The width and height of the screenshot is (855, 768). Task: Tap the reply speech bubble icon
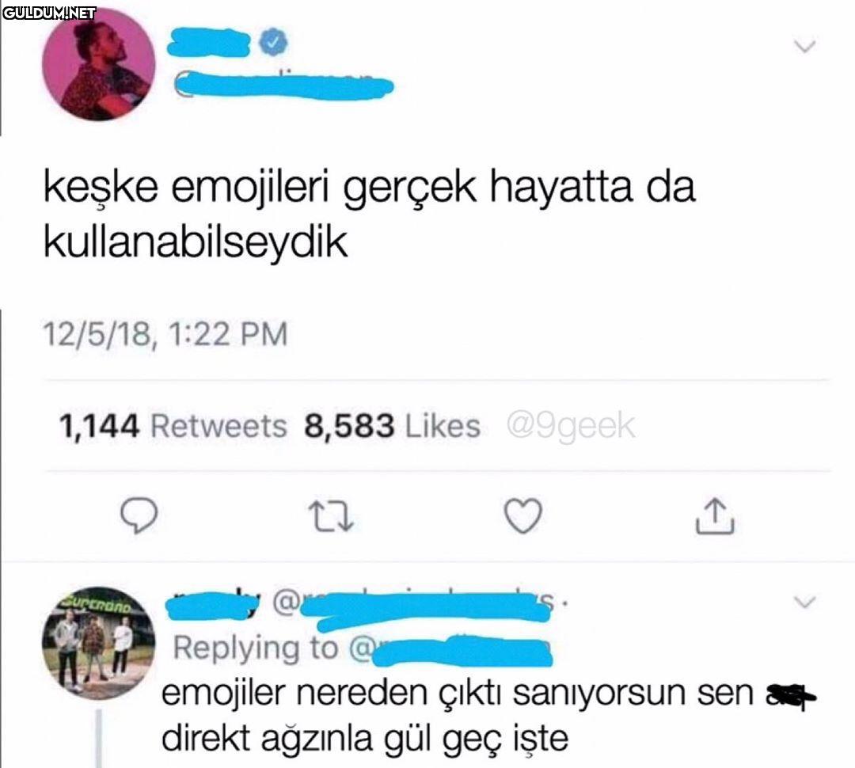(x=139, y=515)
